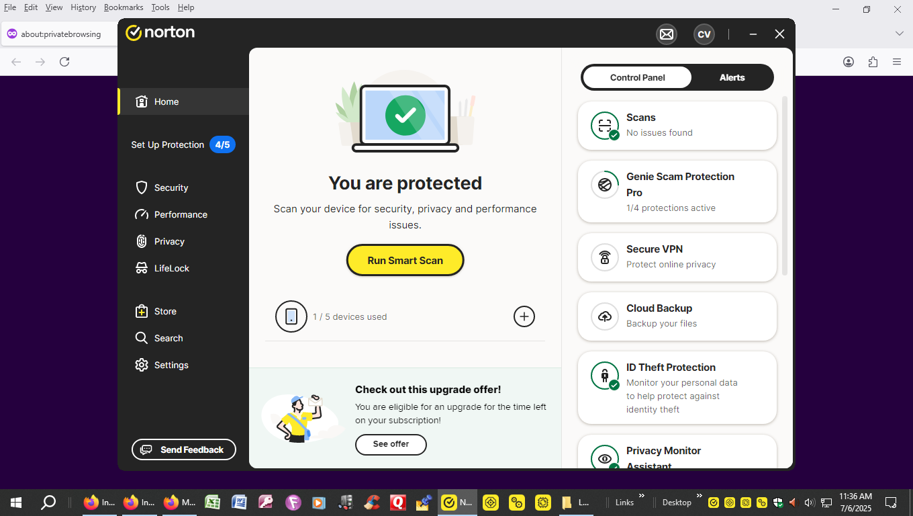Open the Help menu in Firefox
The image size is (913, 516).
coord(186,7)
